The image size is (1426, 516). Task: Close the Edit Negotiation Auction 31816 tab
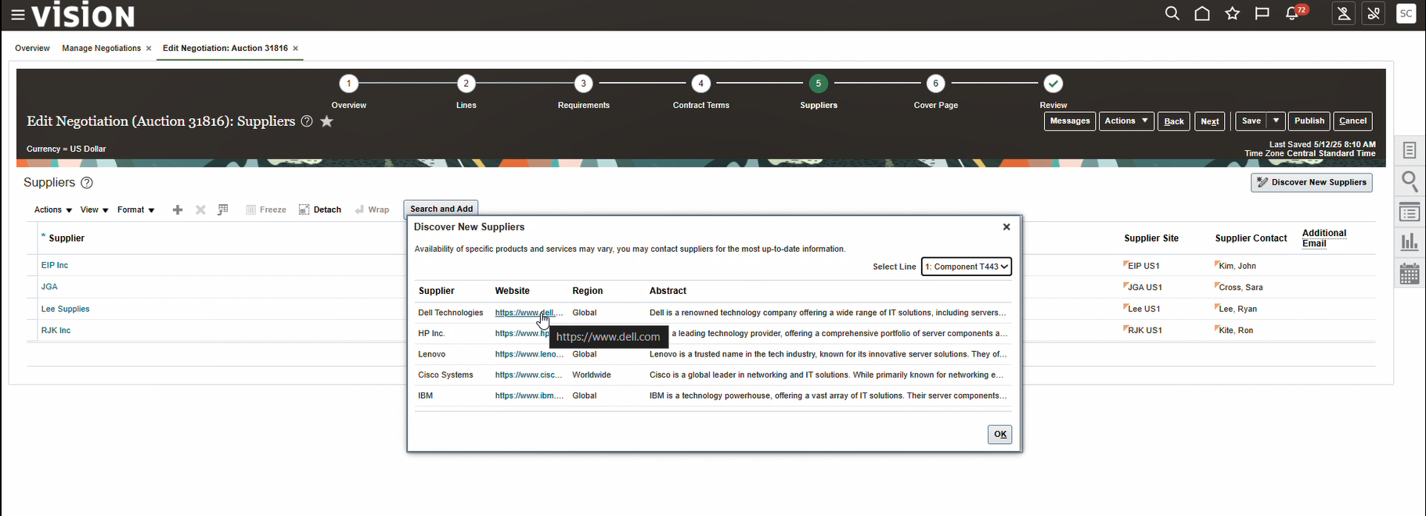pos(296,48)
